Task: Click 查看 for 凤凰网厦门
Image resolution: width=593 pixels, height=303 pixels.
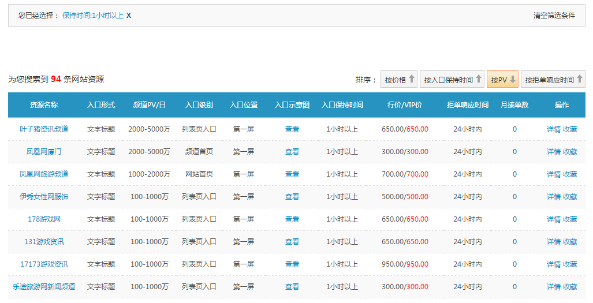Action: (292, 151)
